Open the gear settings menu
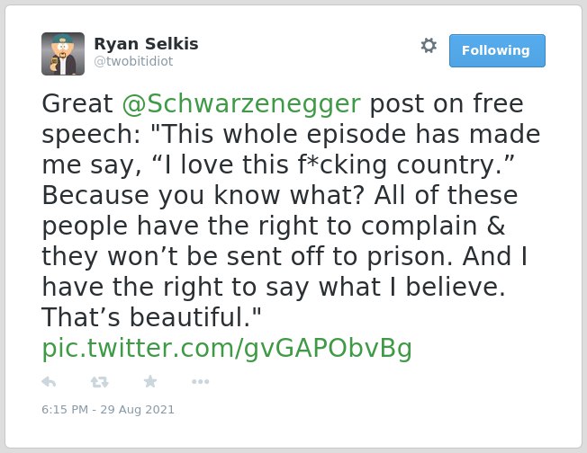587x453 pixels. (429, 46)
